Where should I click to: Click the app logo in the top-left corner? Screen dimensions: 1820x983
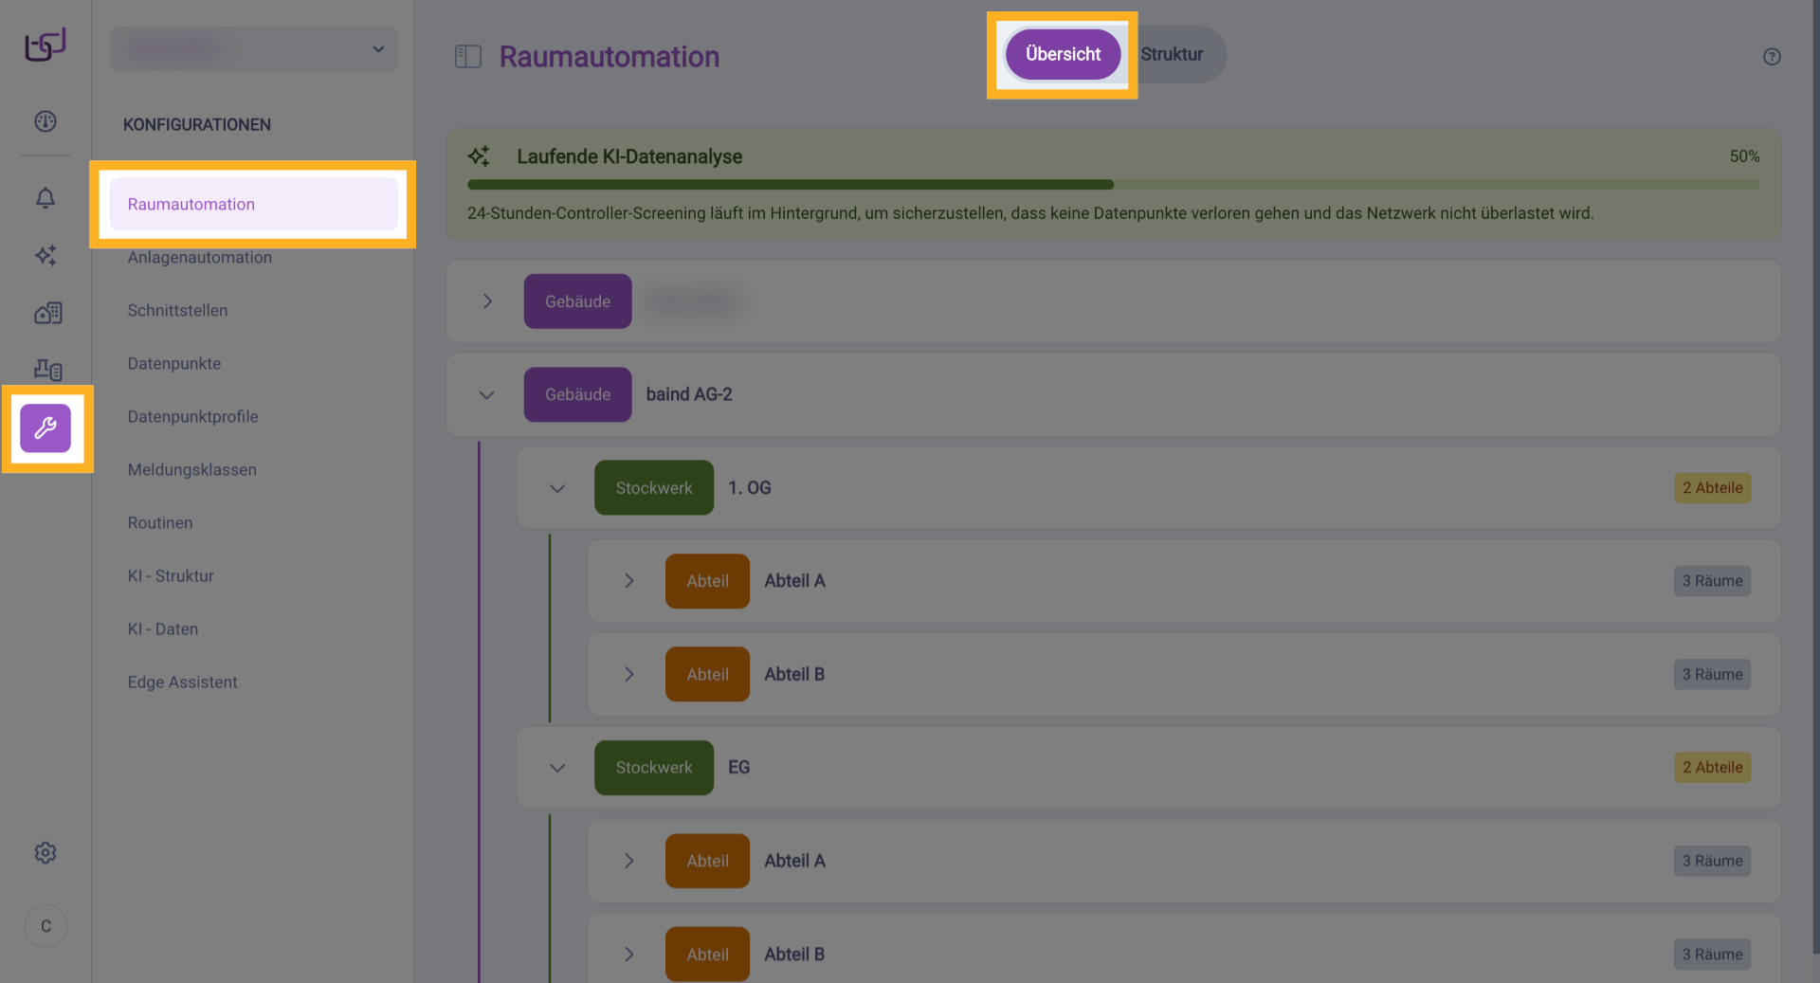pos(43,44)
